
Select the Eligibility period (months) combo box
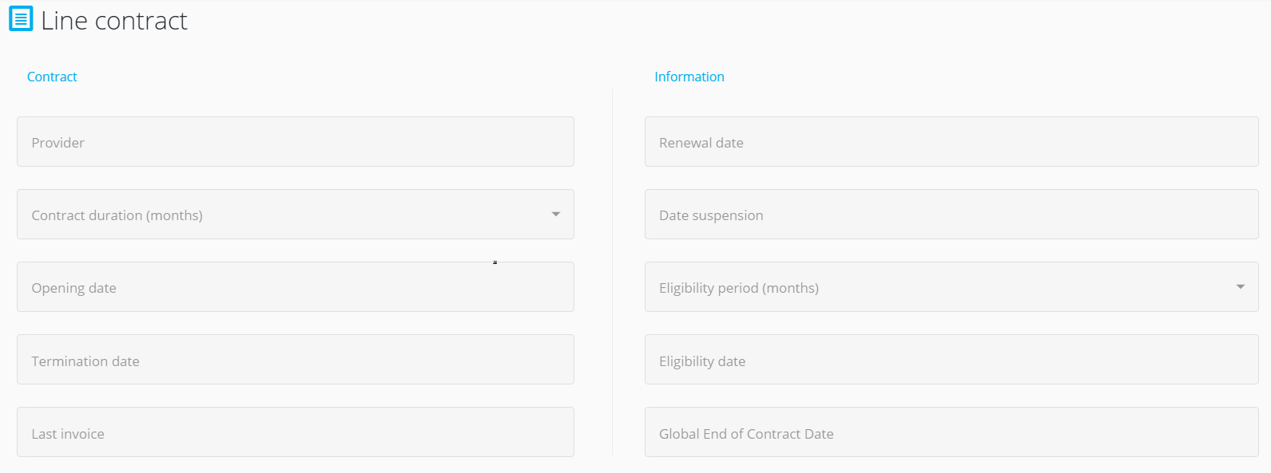(x=951, y=286)
